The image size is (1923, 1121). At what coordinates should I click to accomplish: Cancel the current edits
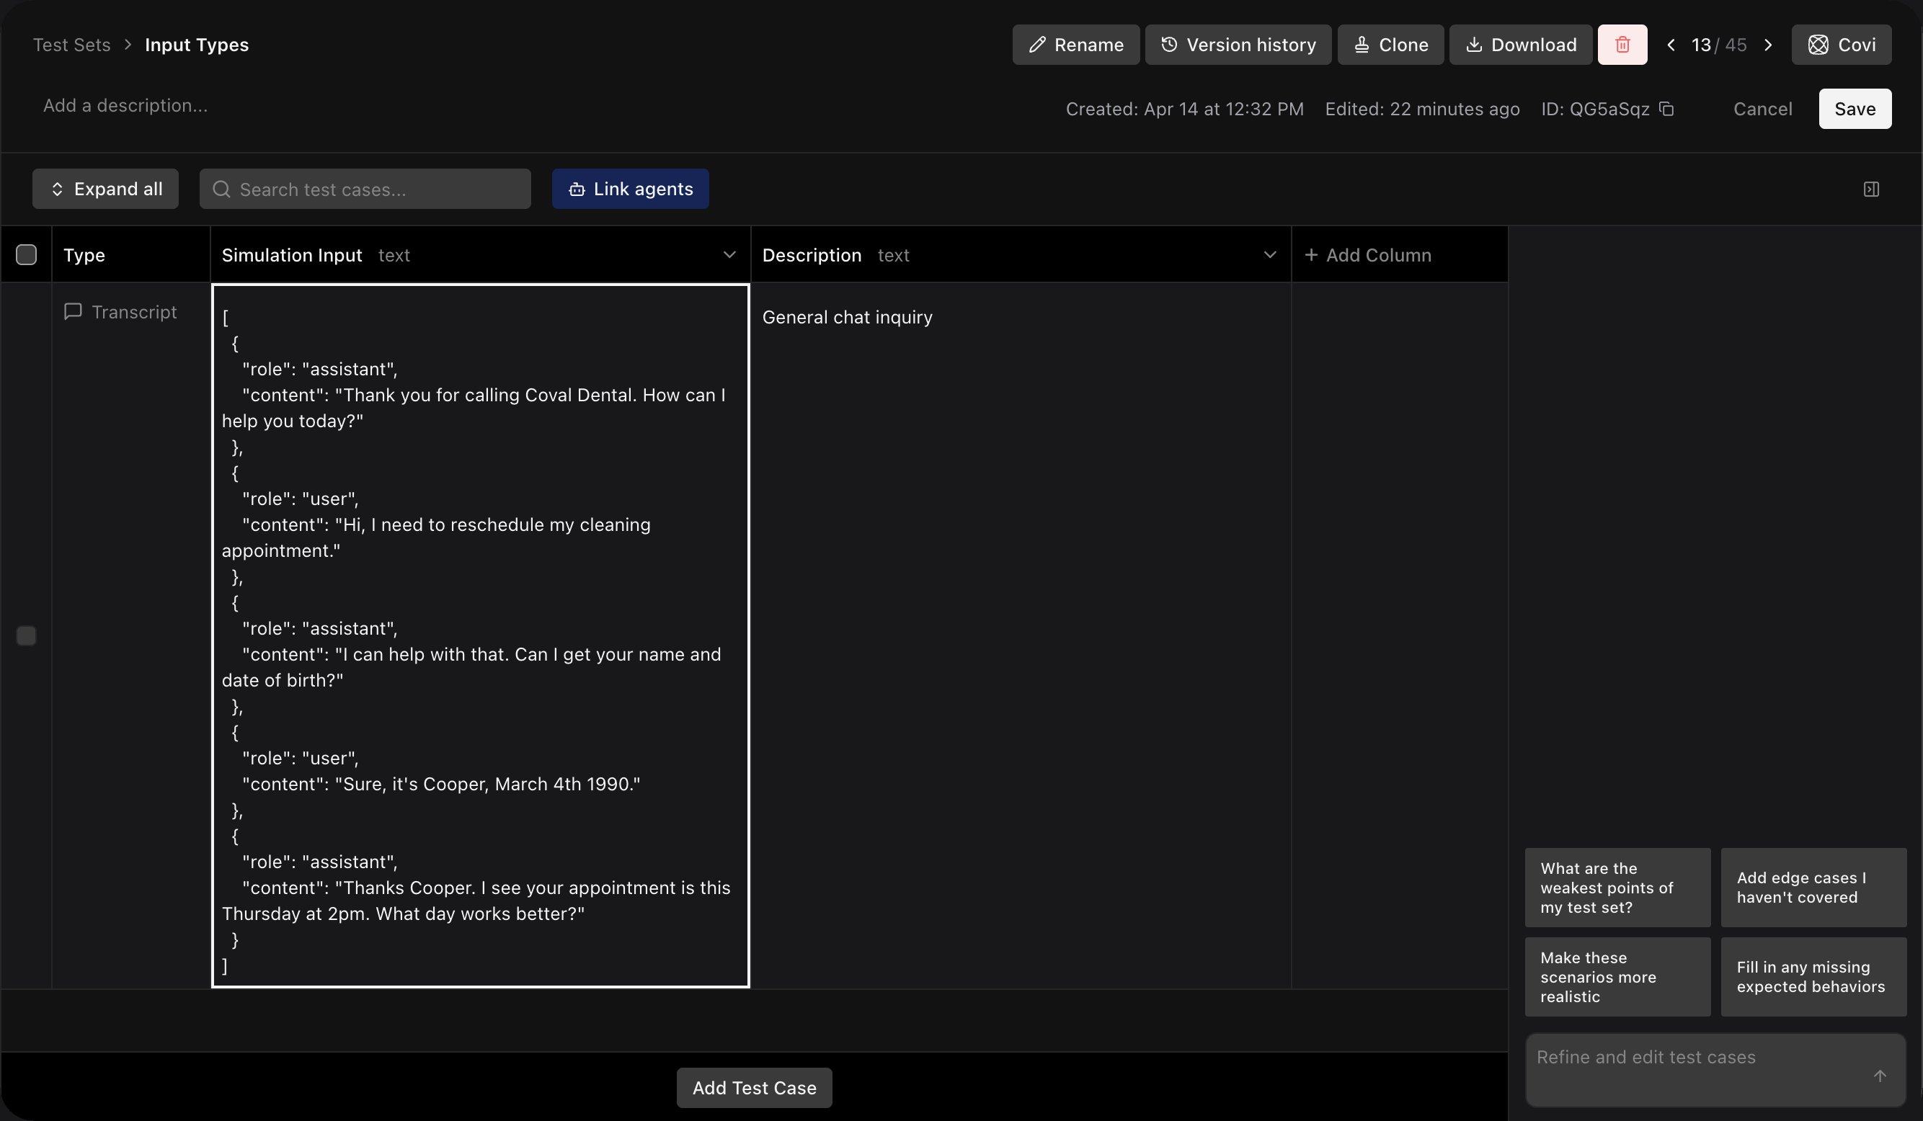pos(1762,109)
